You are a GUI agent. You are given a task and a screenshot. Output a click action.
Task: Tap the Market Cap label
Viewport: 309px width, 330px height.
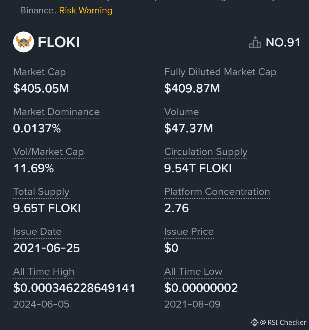pyautogui.click(x=40, y=72)
